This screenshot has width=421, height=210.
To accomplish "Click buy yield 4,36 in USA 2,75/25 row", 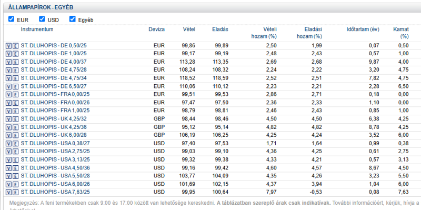I will tap(271, 152).
